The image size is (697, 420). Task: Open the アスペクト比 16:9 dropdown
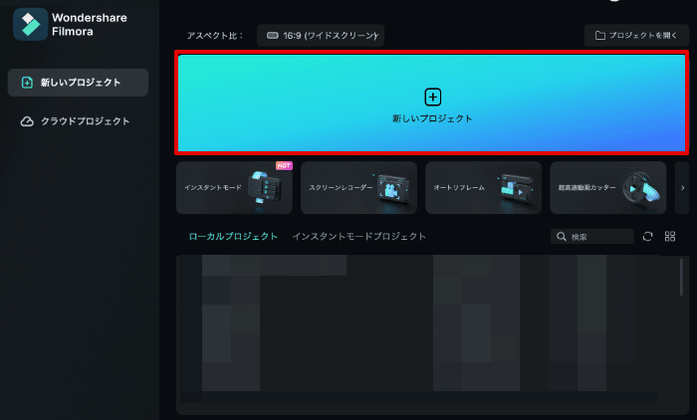(321, 36)
